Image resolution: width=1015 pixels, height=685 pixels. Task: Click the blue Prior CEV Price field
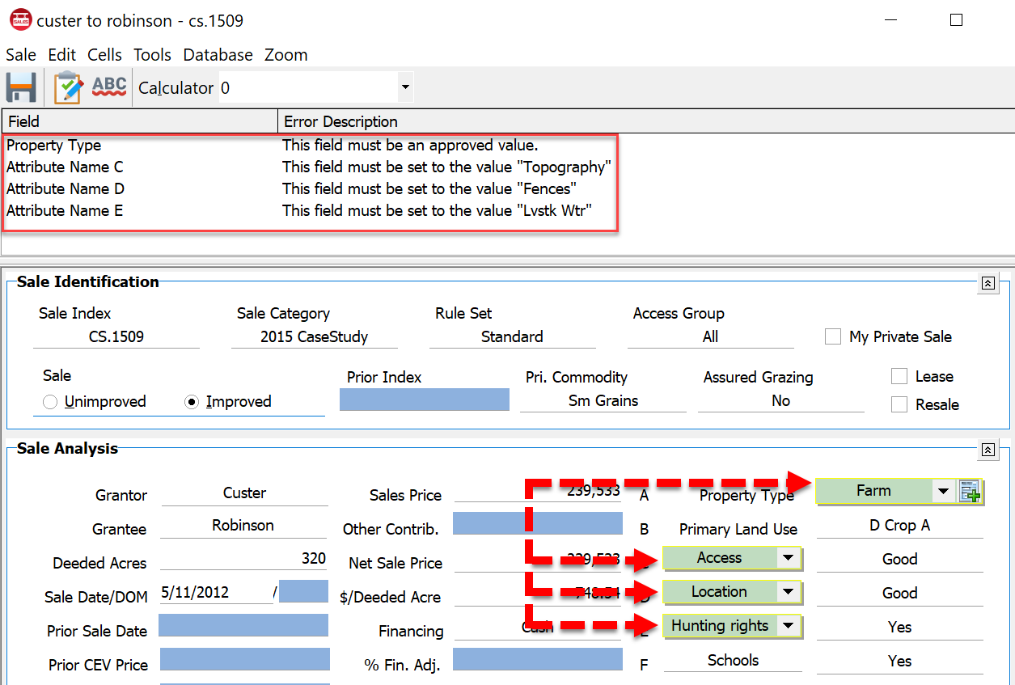click(245, 659)
